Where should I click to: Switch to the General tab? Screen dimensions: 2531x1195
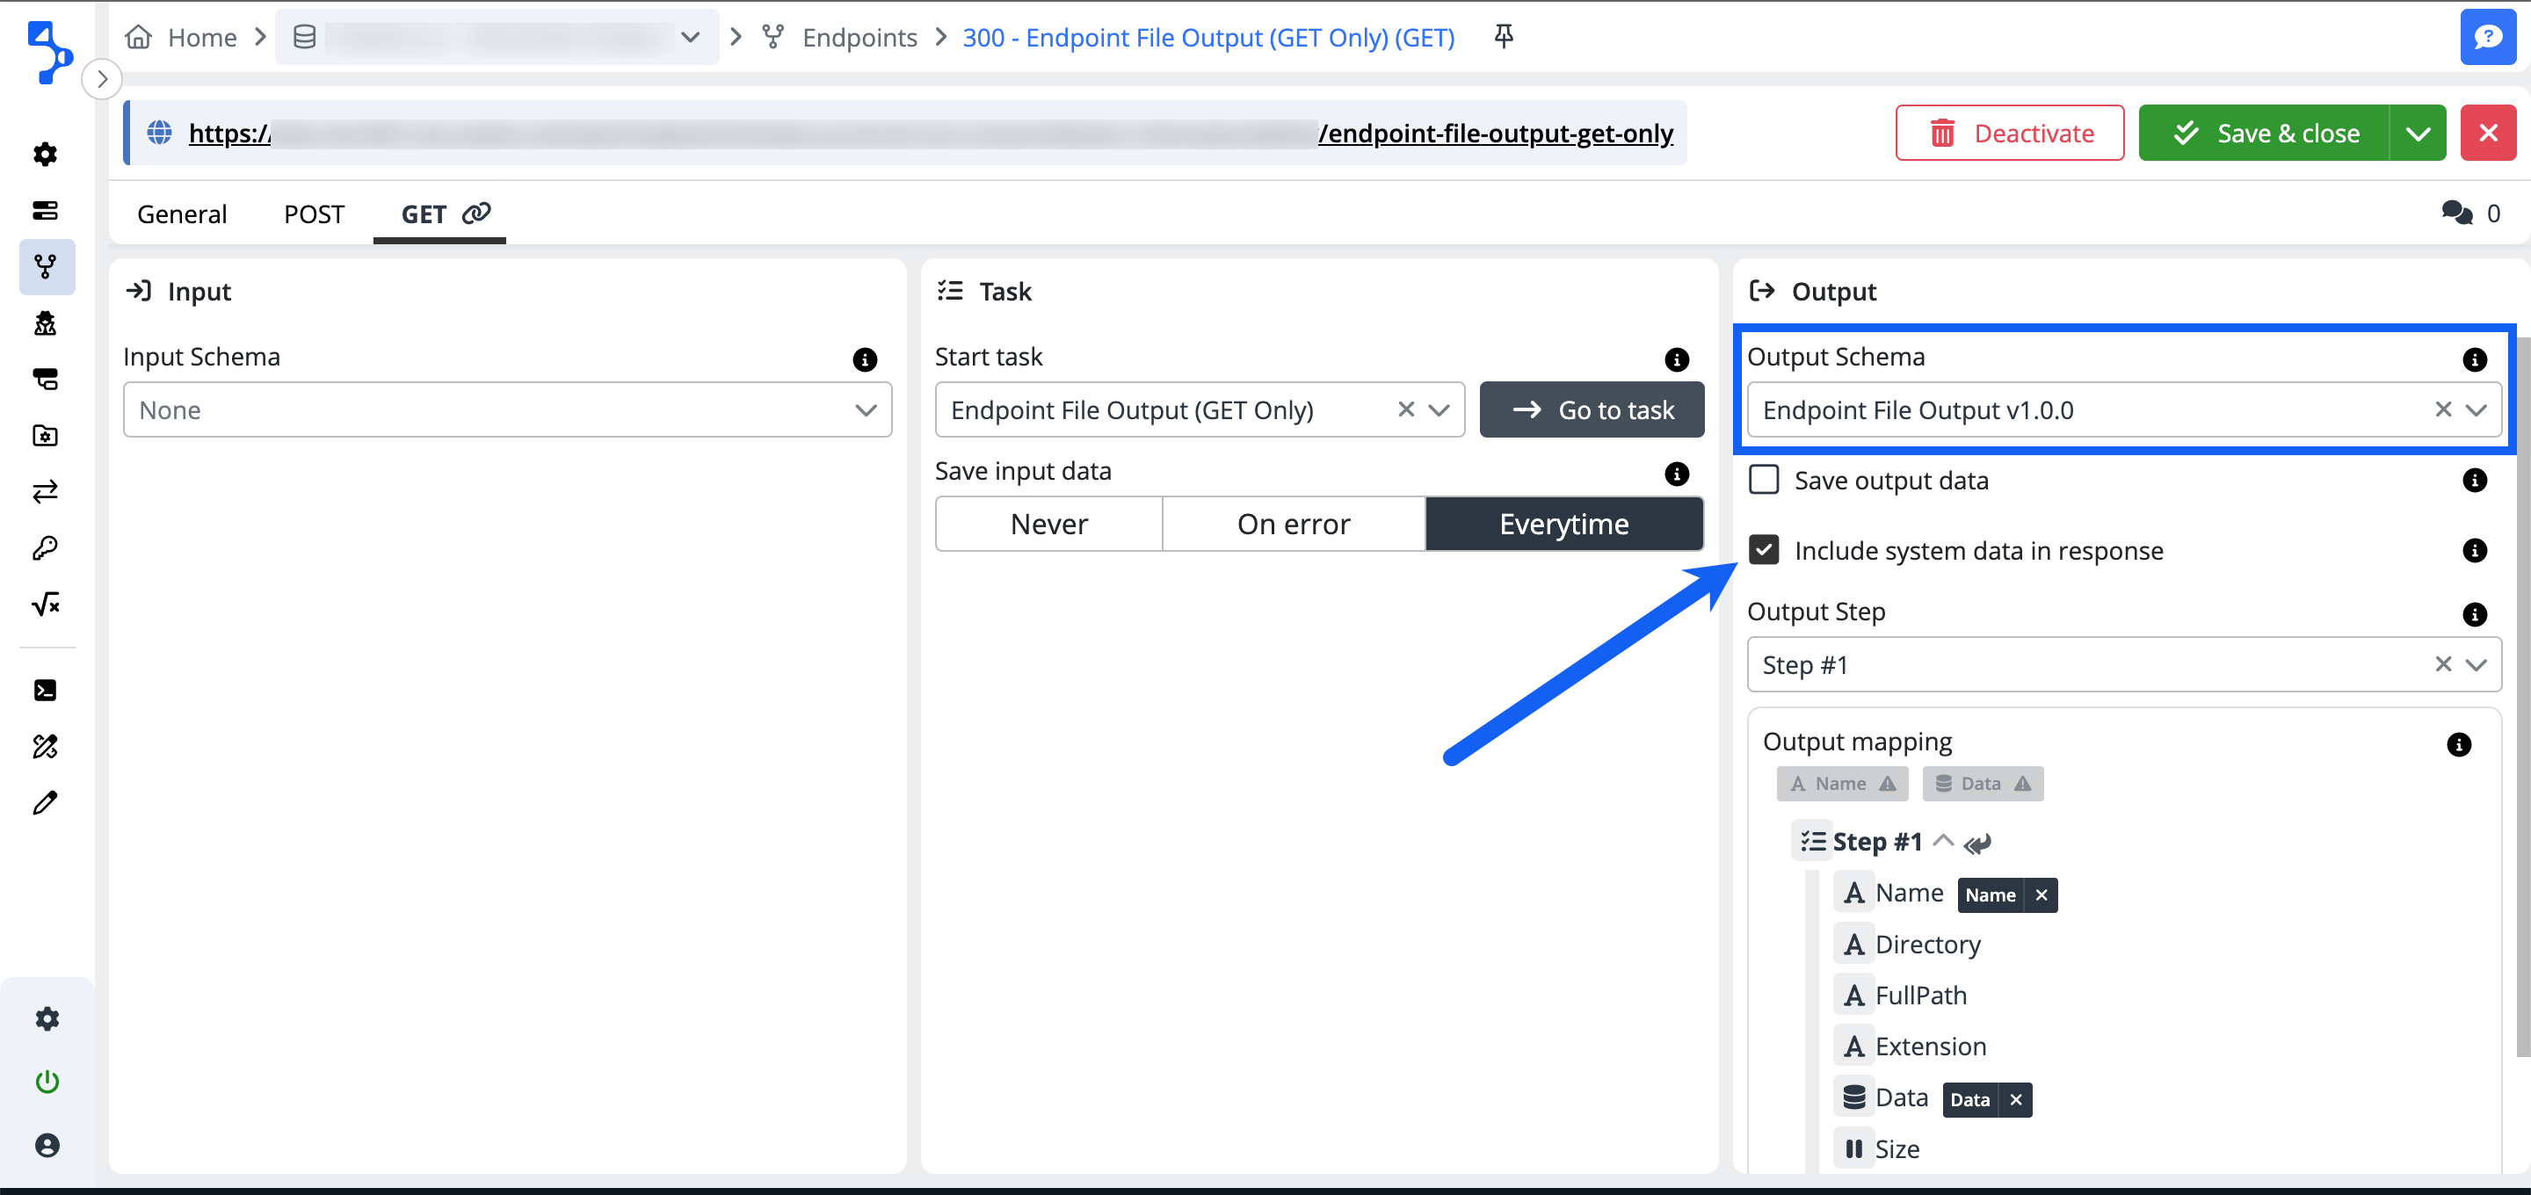click(x=182, y=214)
